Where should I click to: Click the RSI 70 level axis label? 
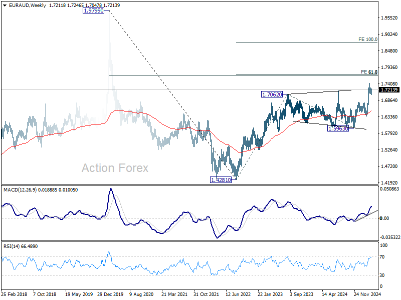click(x=382, y=257)
